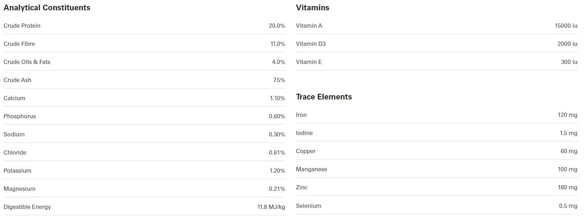Click the Analytical Constituents heading

[47, 8]
